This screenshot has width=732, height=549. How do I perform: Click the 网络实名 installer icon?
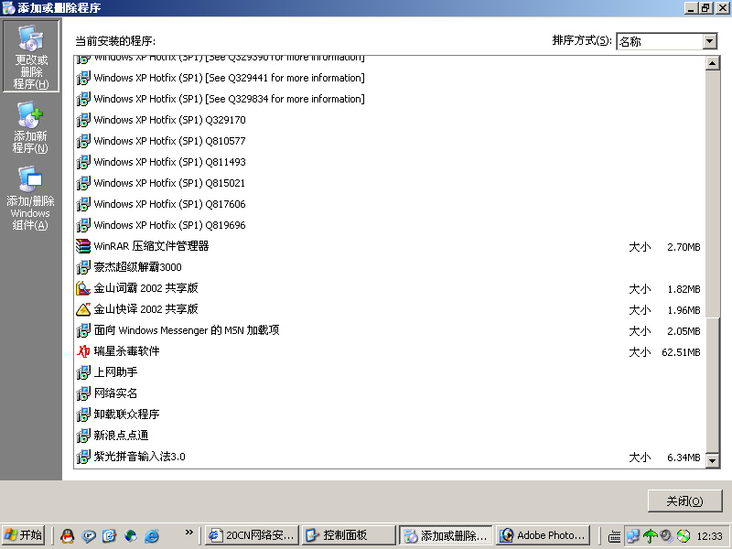click(83, 393)
